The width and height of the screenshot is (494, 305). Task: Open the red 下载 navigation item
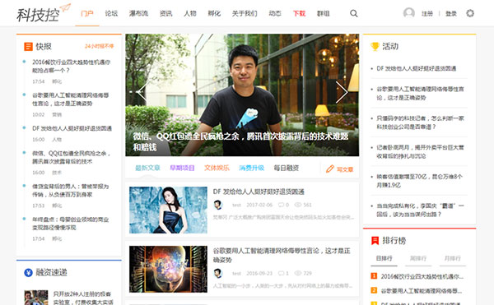299,13
